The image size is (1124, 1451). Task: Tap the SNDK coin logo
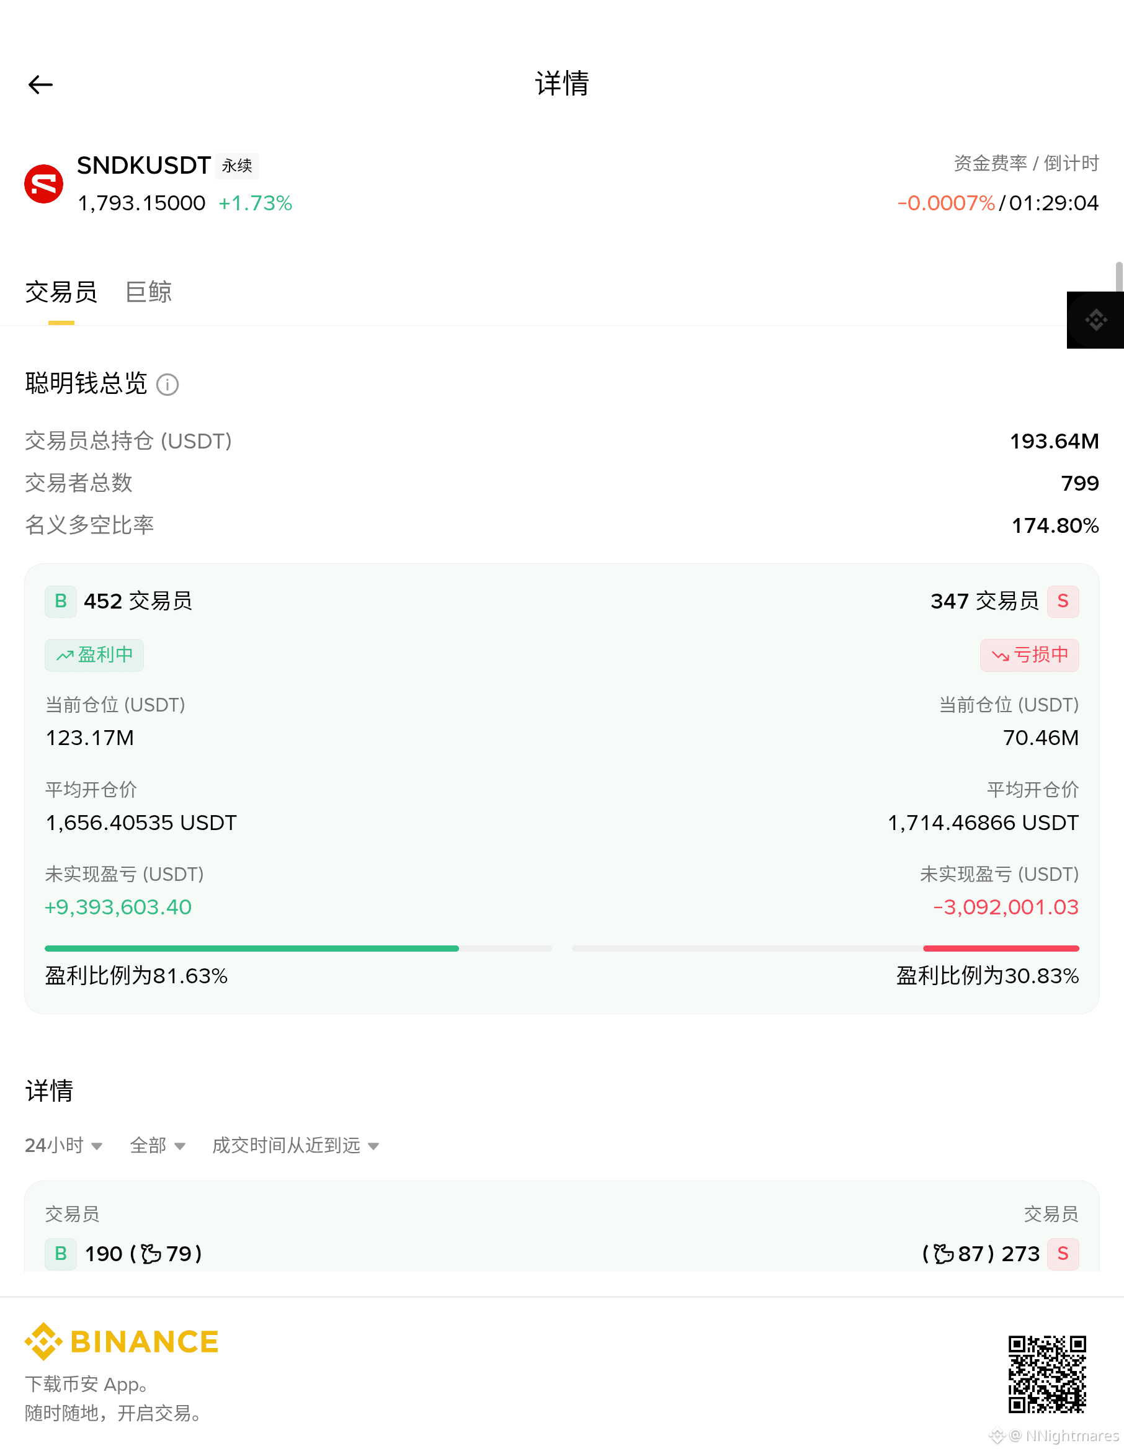click(x=44, y=184)
